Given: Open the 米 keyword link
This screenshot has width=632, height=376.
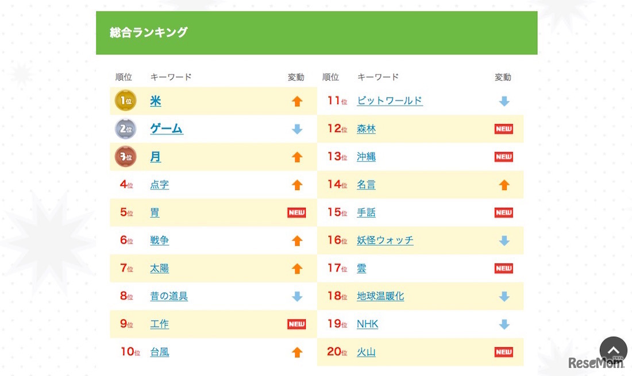Looking at the screenshot, I should click(155, 100).
